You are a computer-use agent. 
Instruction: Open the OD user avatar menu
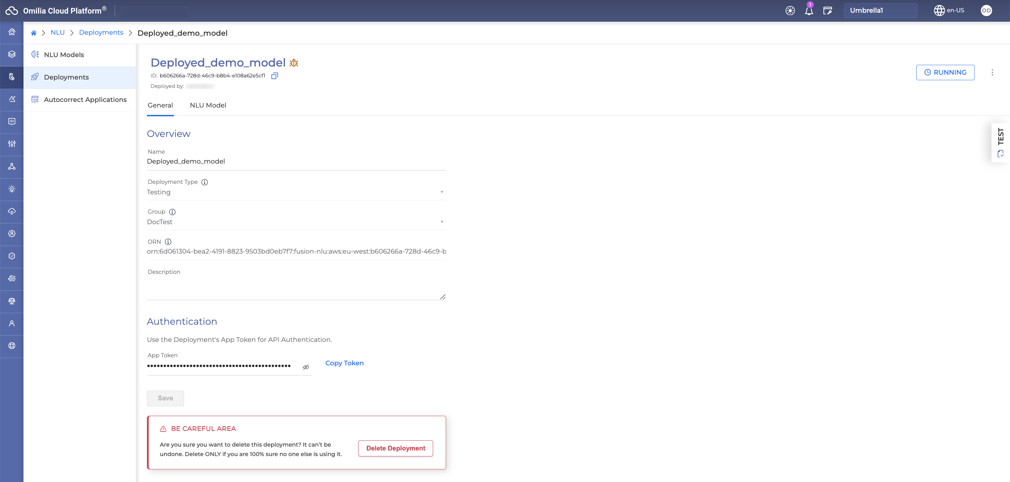987,11
